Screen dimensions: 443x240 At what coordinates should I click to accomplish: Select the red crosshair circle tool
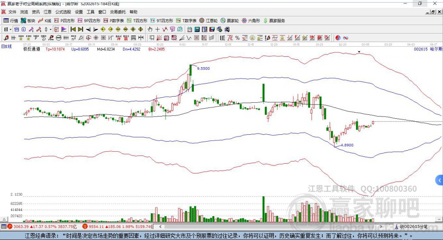[x=88, y=38]
